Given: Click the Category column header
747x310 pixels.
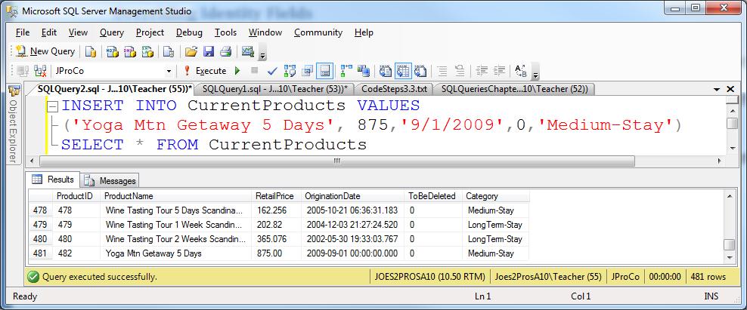Looking at the screenshot, I should pyautogui.click(x=495, y=196).
